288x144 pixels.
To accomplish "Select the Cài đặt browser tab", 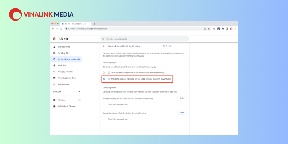I will tap(76, 24).
